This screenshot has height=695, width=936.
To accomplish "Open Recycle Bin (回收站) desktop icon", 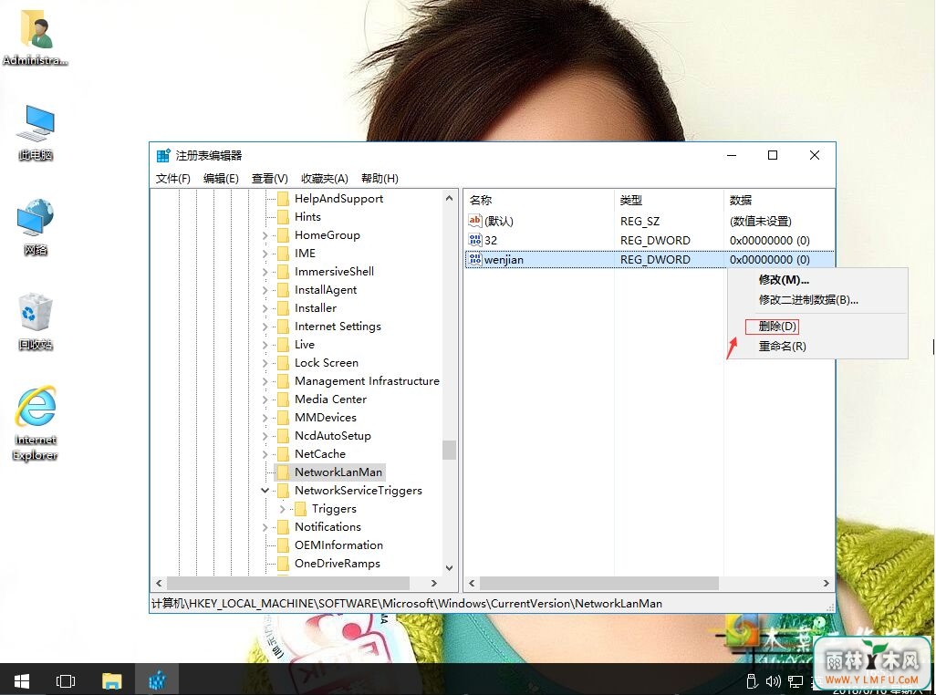I will coord(36,322).
